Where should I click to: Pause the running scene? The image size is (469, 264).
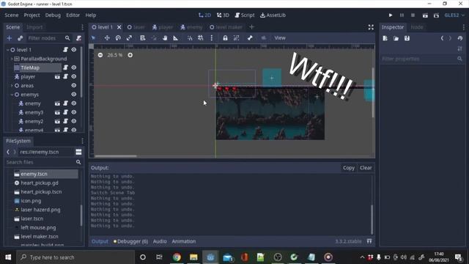pyautogui.click(x=402, y=15)
